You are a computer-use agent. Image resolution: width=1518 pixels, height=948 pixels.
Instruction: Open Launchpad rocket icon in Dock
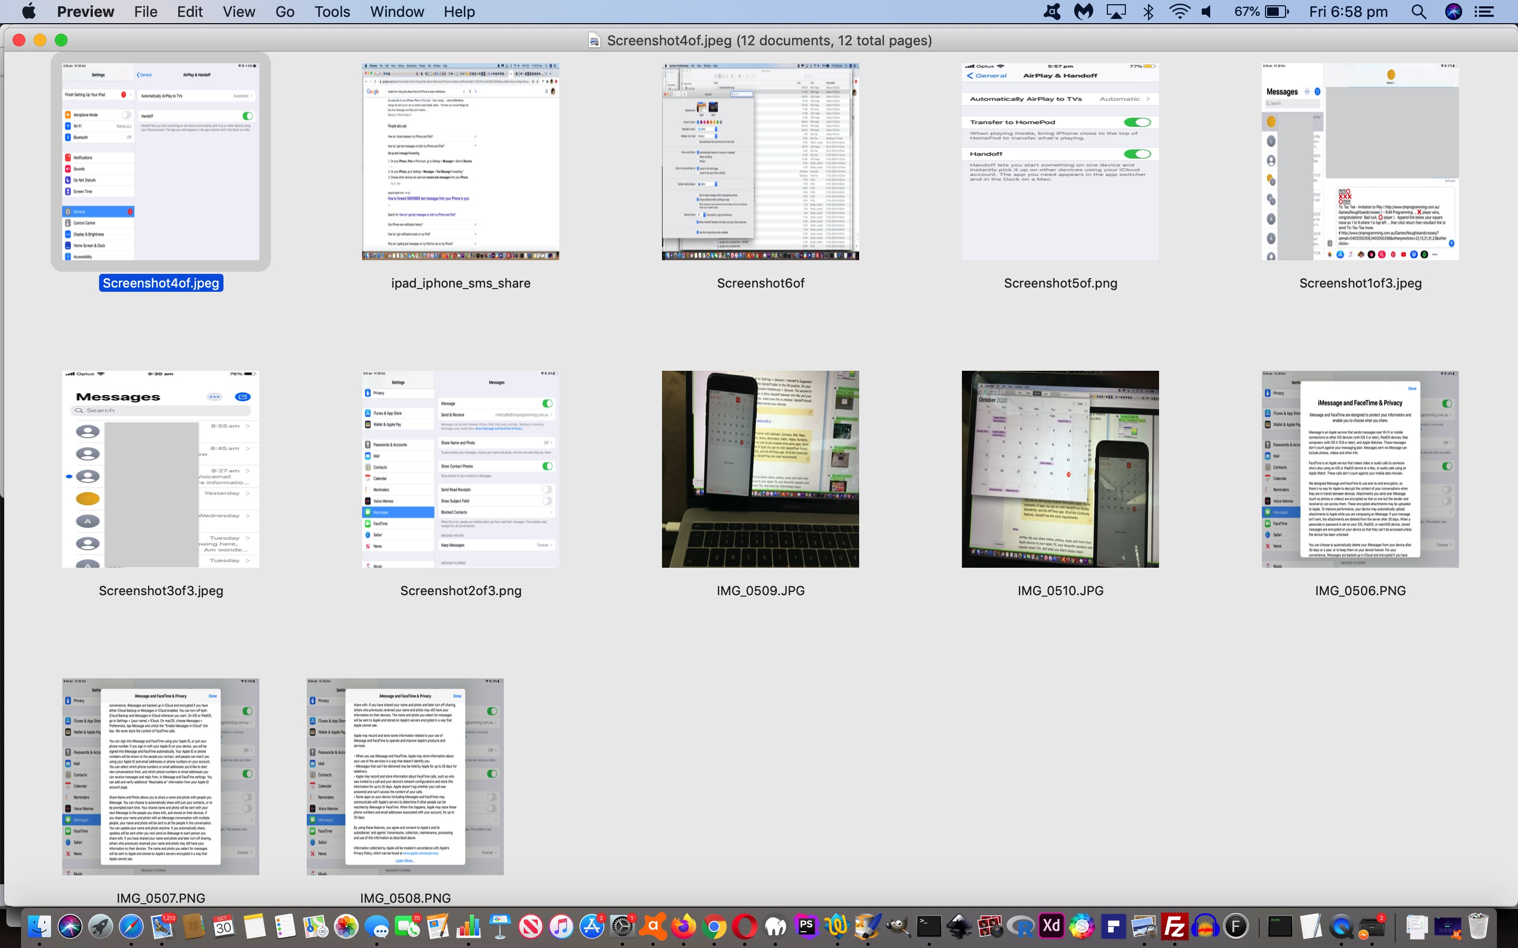[100, 926]
